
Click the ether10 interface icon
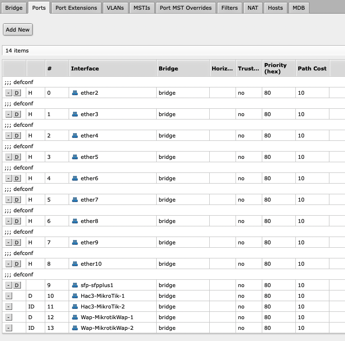[x=75, y=263]
